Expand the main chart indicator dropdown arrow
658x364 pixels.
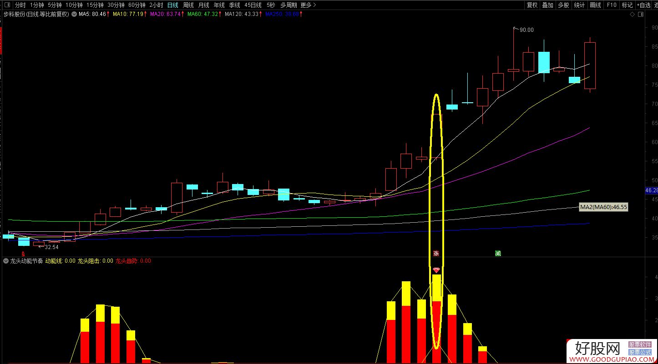74,14
